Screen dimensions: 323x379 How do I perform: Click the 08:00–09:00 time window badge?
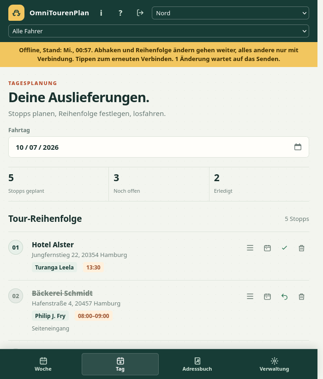(94, 316)
